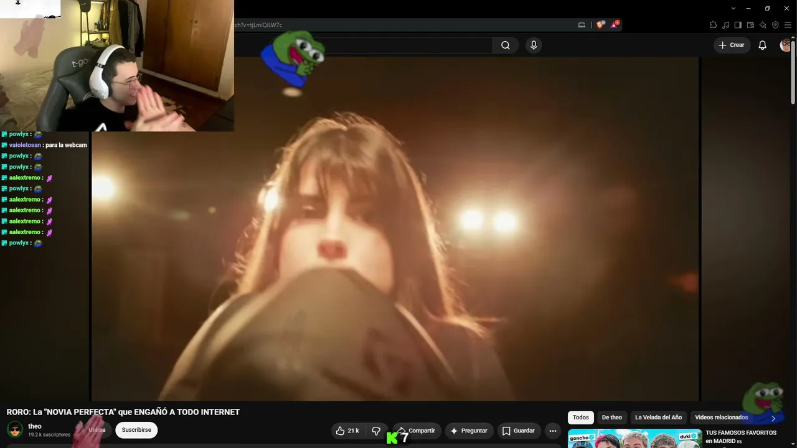Open the YouTube account avatar menu
Image resolution: width=797 pixels, height=448 pixels.
[786, 45]
